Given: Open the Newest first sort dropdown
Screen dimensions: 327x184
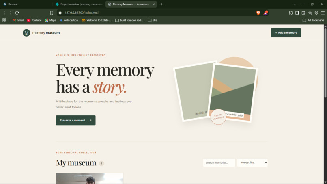Looking at the screenshot, I should click(252, 162).
